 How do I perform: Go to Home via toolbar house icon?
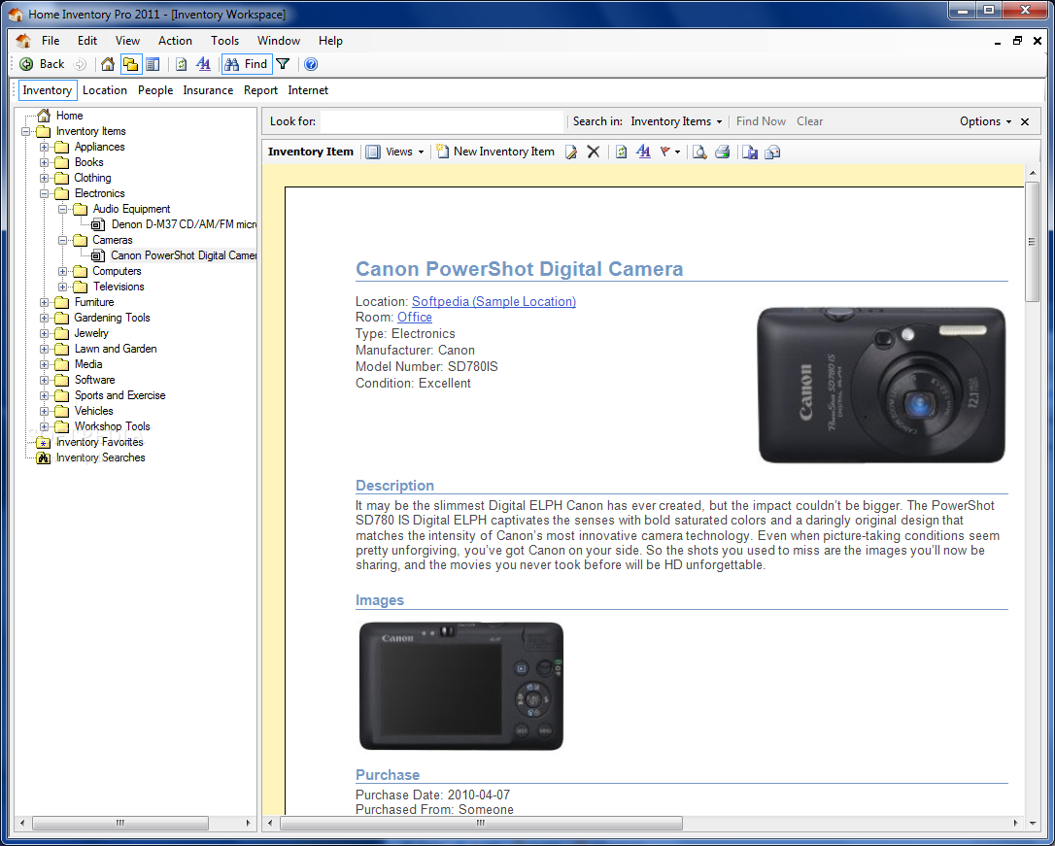pyautogui.click(x=108, y=64)
